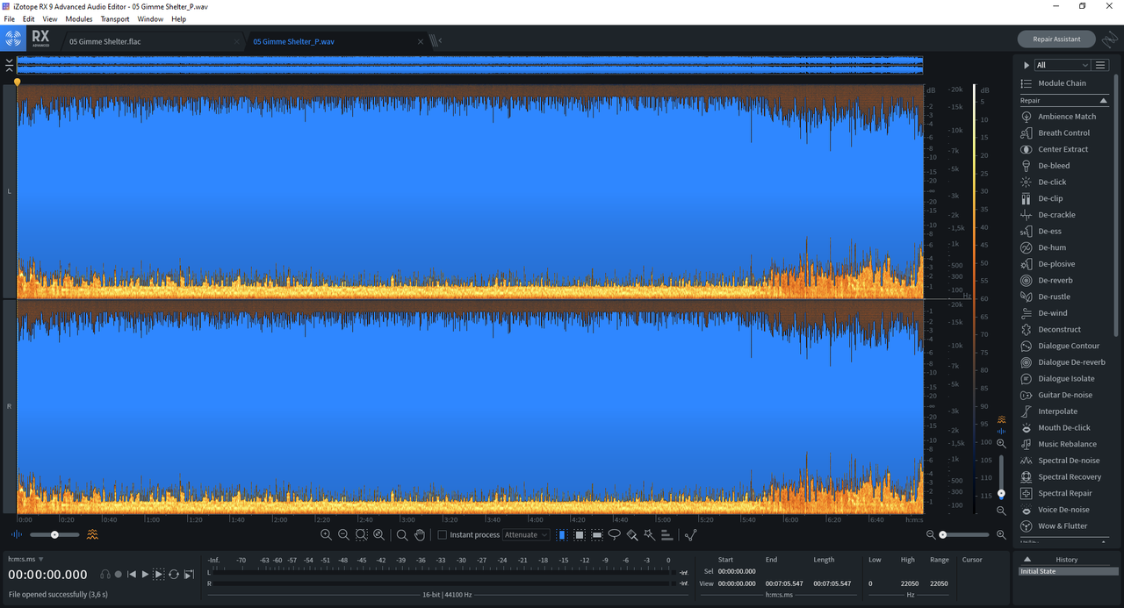Collapse the Repair module section

pos(1104,101)
